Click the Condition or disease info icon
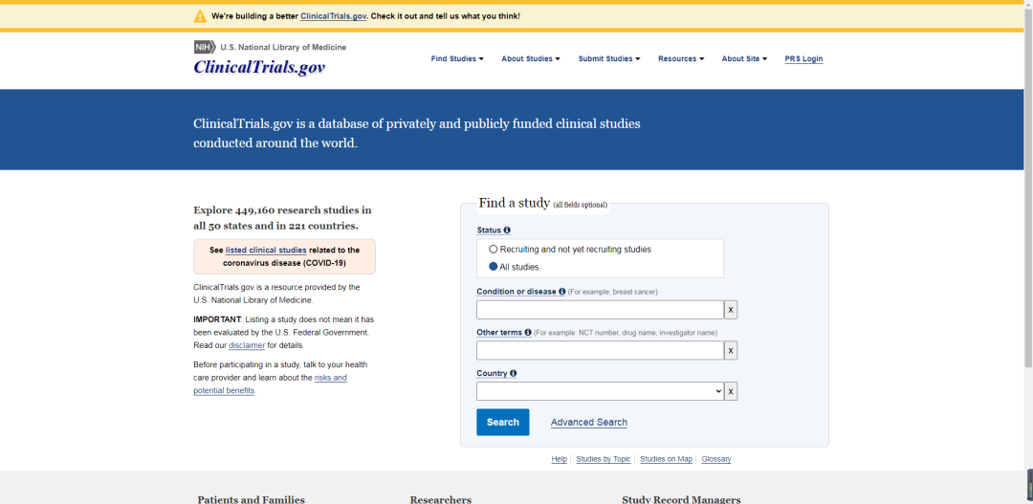 click(x=562, y=292)
